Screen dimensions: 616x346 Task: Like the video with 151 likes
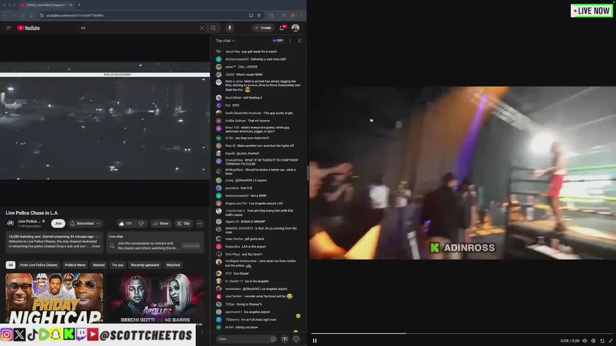pos(125,223)
